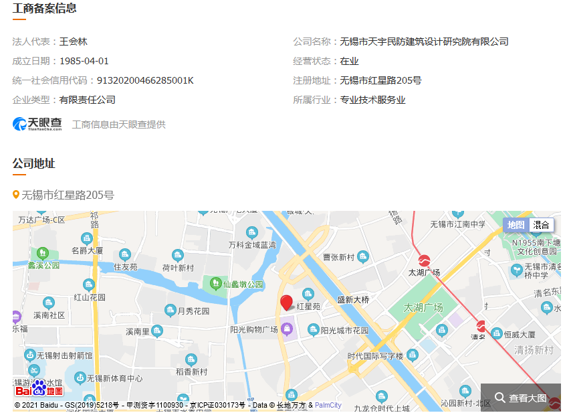Click registered address 无锡市红星路205号 in info table
563x417 pixels.
[380, 80]
